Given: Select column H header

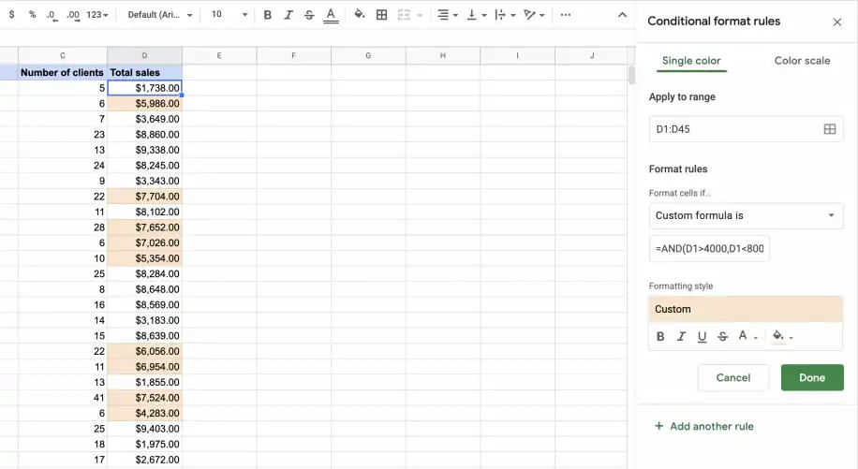Looking at the screenshot, I should pos(443,56).
